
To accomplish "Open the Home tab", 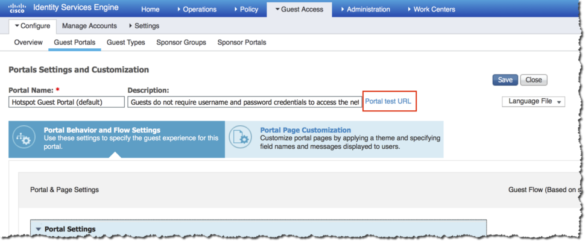I will point(150,9).
